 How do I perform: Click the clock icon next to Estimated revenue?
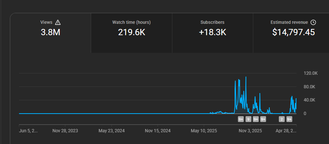coord(313,22)
